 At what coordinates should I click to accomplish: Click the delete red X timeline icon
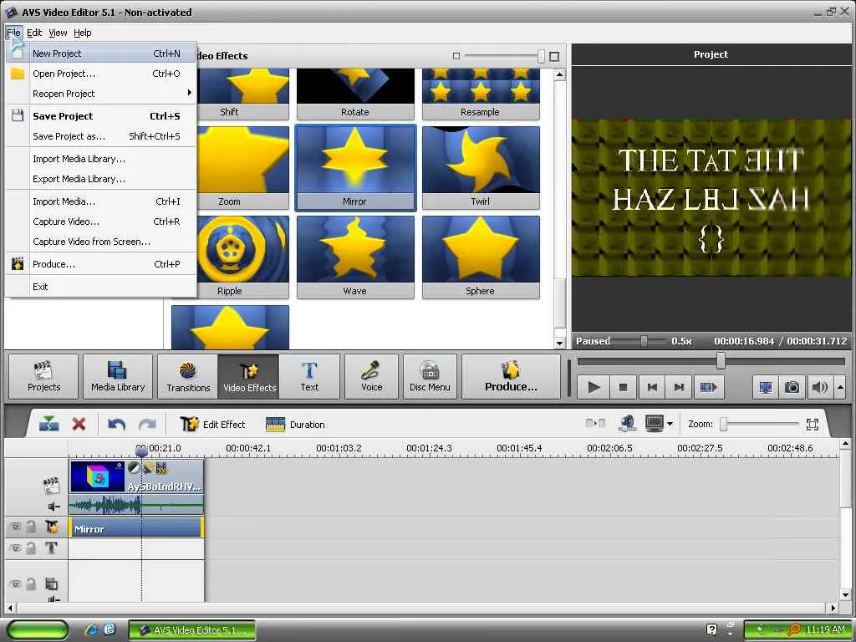[79, 424]
